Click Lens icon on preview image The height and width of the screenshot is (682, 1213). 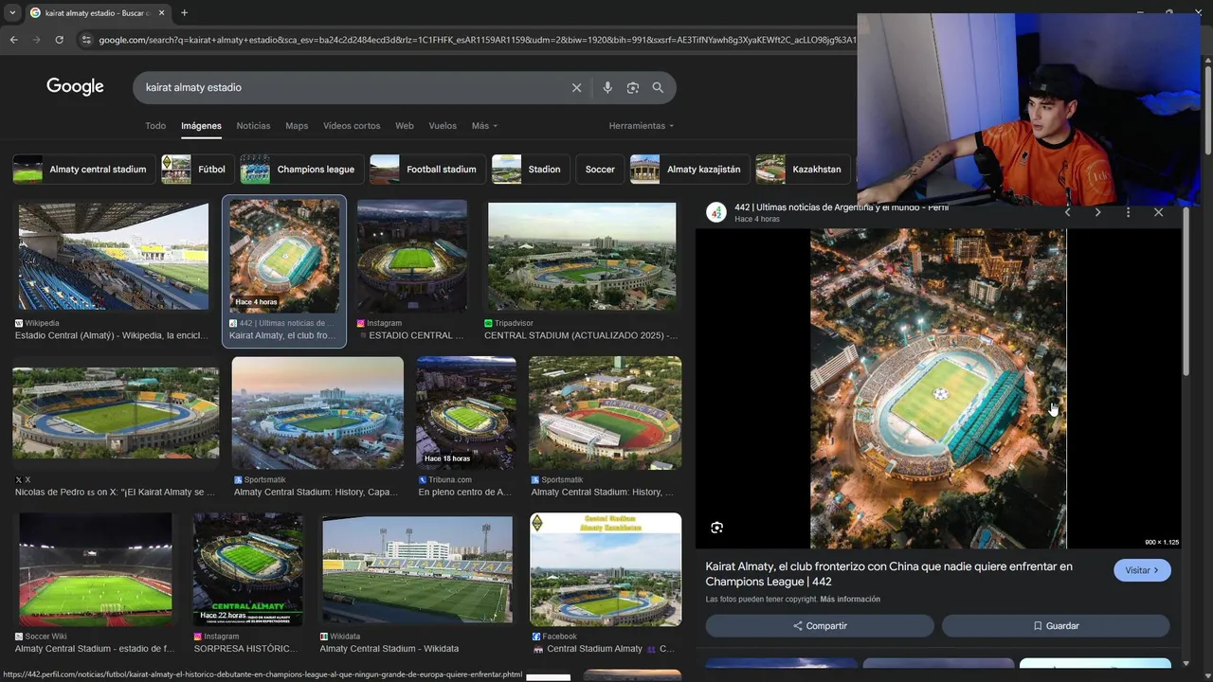tap(716, 528)
